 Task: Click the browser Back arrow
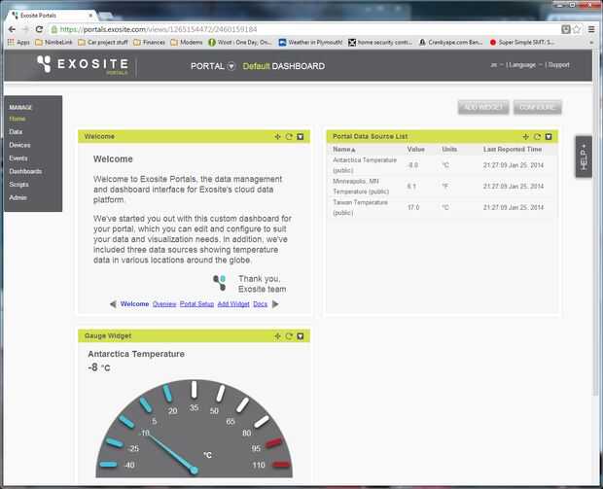tap(12, 29)
